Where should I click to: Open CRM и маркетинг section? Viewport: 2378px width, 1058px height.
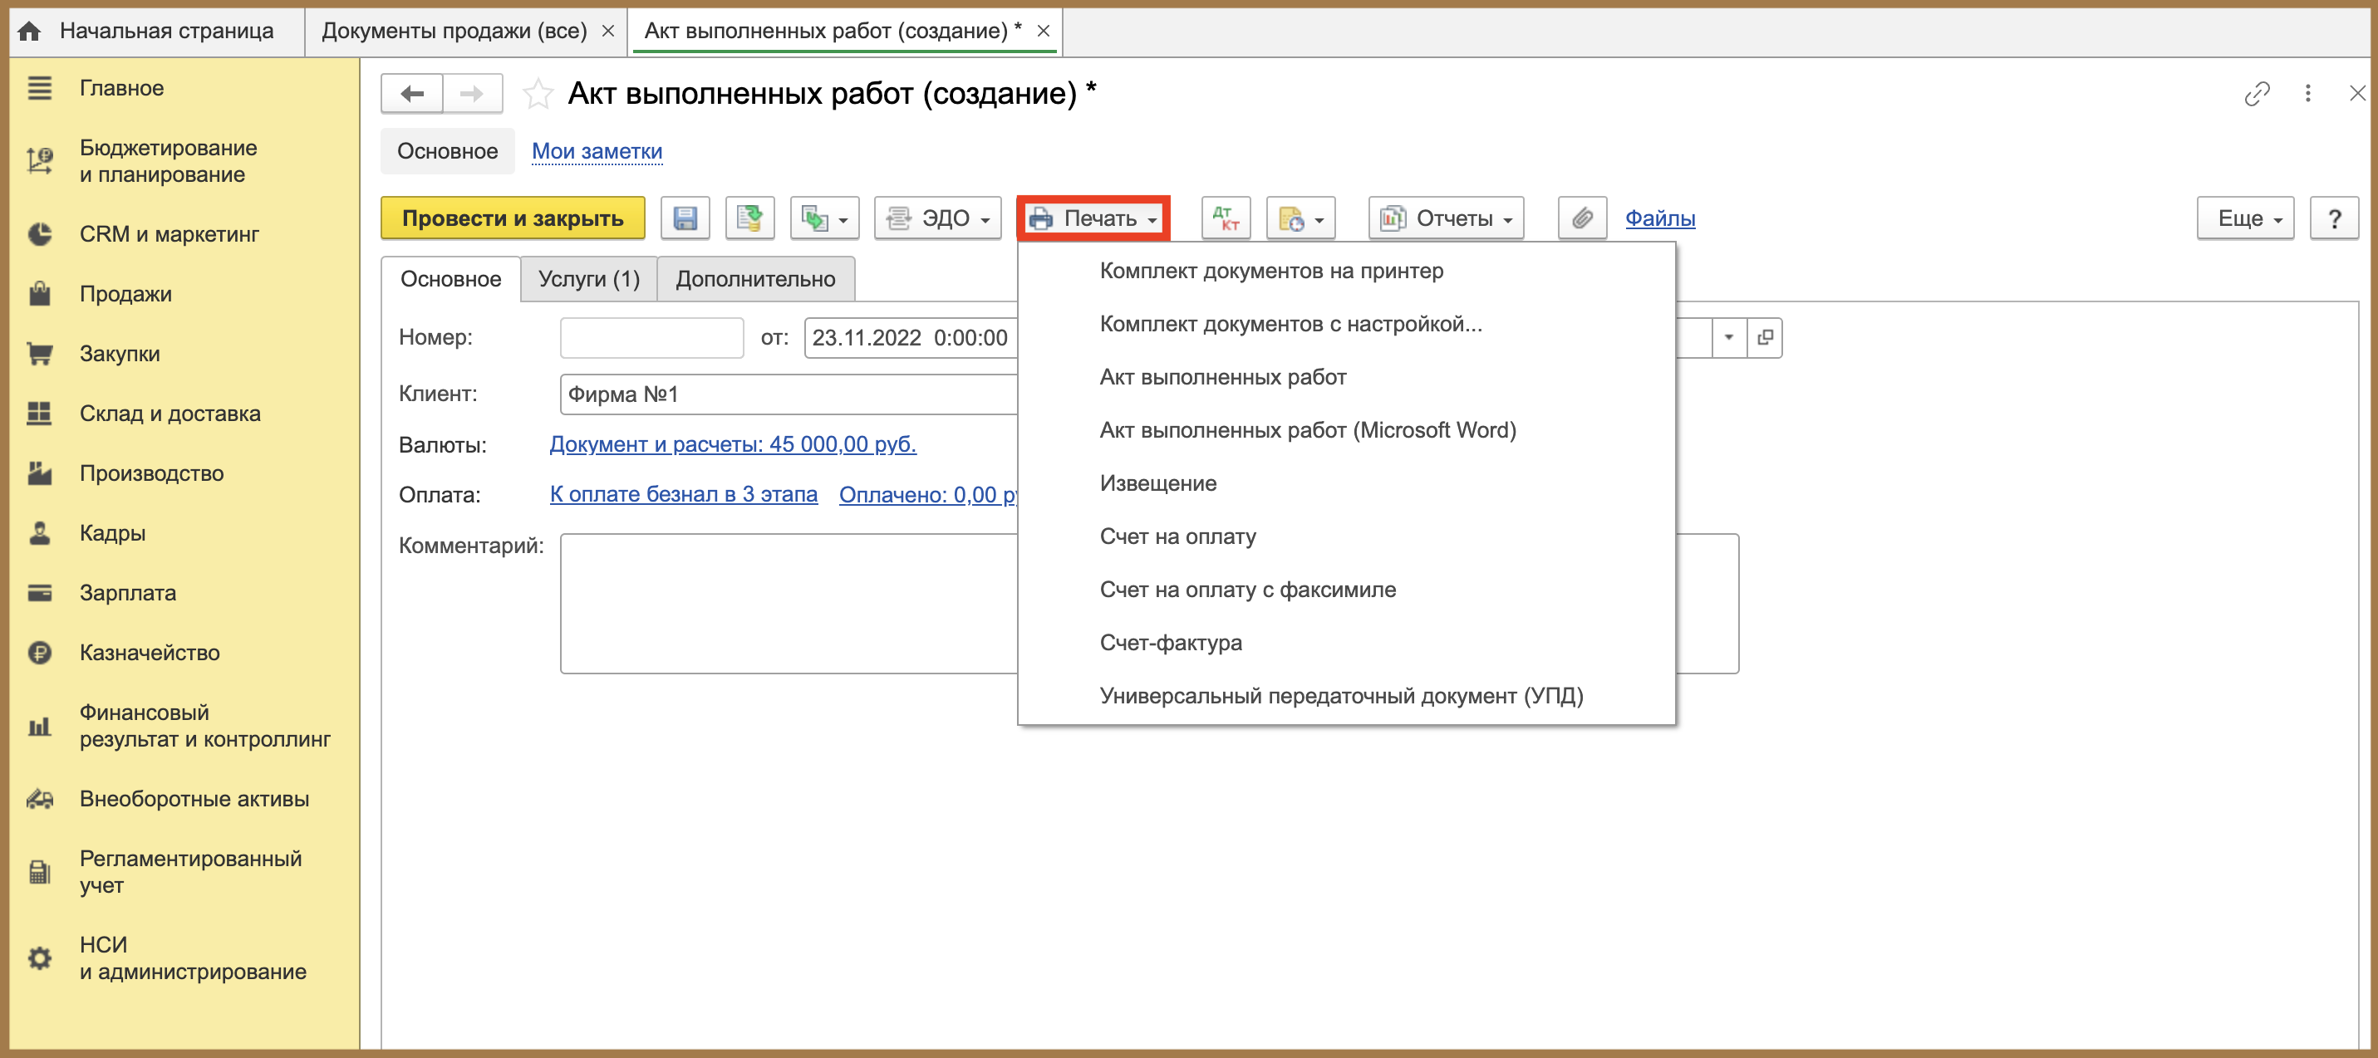[169, 234]
